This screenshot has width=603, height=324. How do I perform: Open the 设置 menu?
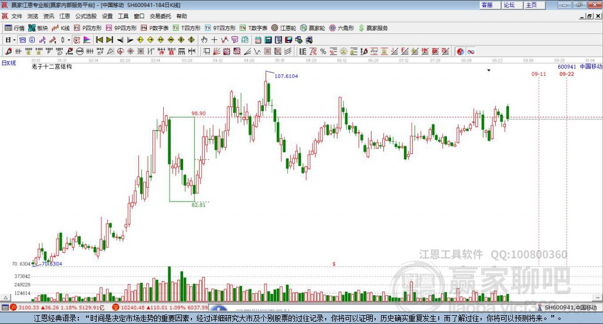(x=107, y=16)
